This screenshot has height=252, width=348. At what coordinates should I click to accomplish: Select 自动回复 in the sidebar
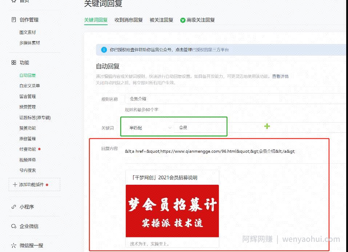(28, 75)
